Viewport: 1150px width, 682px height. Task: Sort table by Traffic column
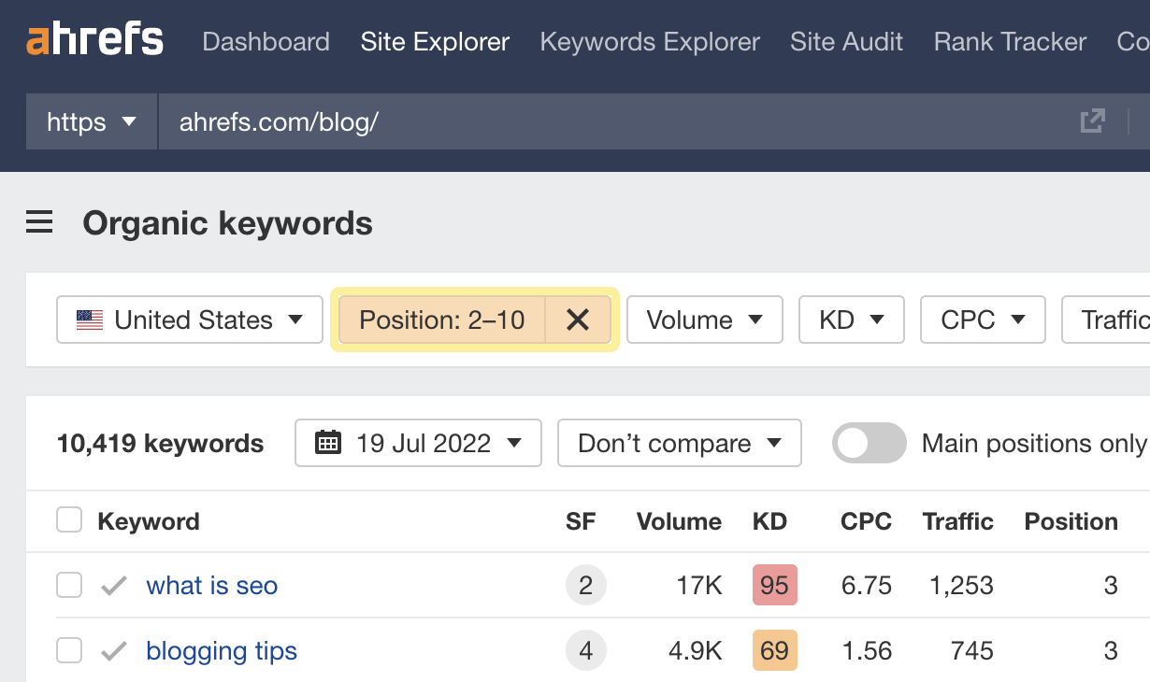[957, 521]
